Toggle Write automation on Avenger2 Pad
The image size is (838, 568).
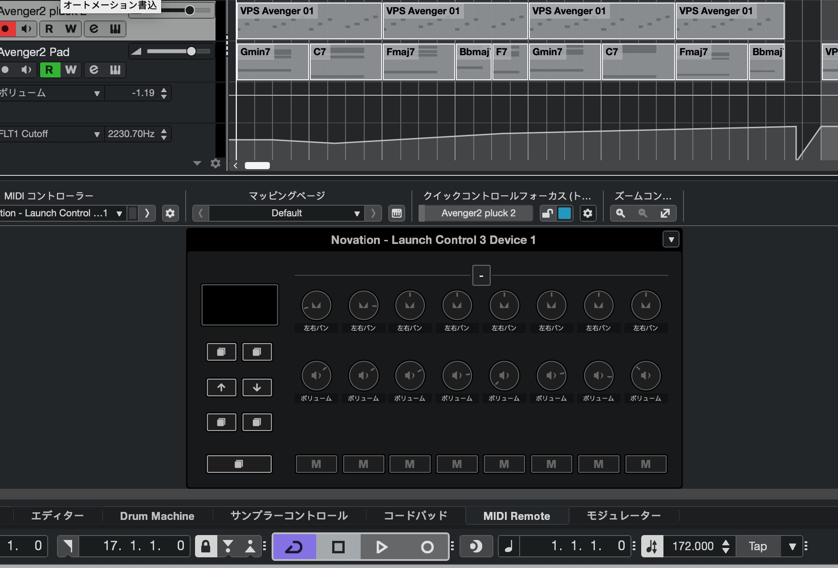coord(70,70)
